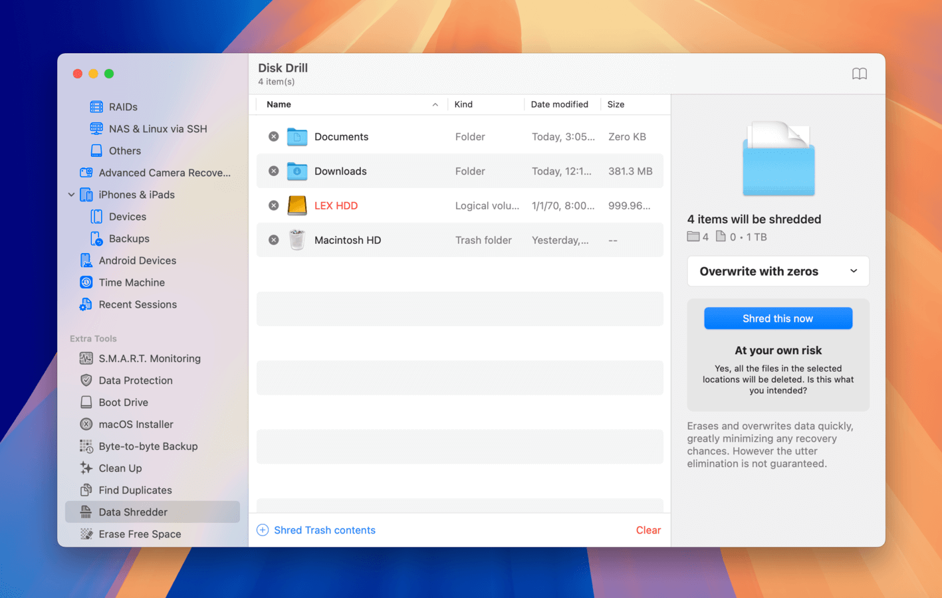Open RAIDs in the sidebar
The height and width of the screenshot is (598, 942).
[x=123, y=107]
